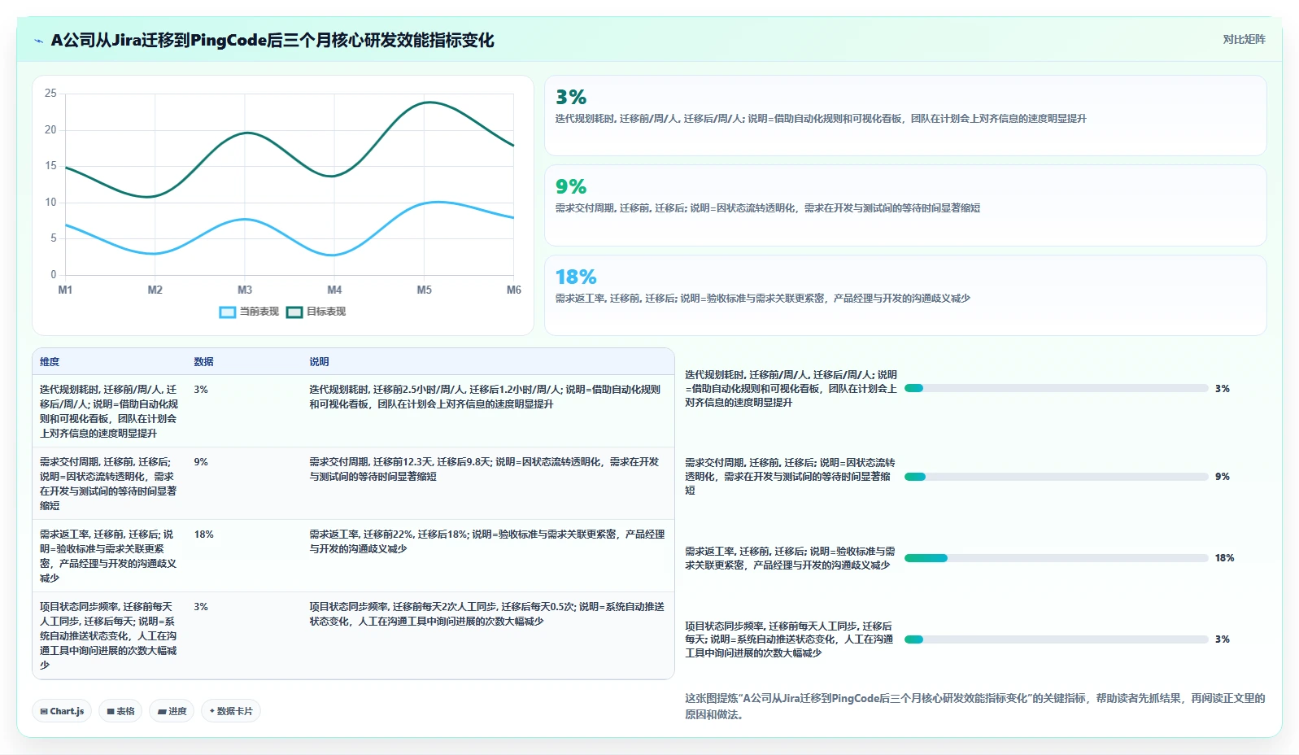Select the 3% data card value
Image resolution: width=1299 pixels, height=755 pixels.
tap(571, 98)
